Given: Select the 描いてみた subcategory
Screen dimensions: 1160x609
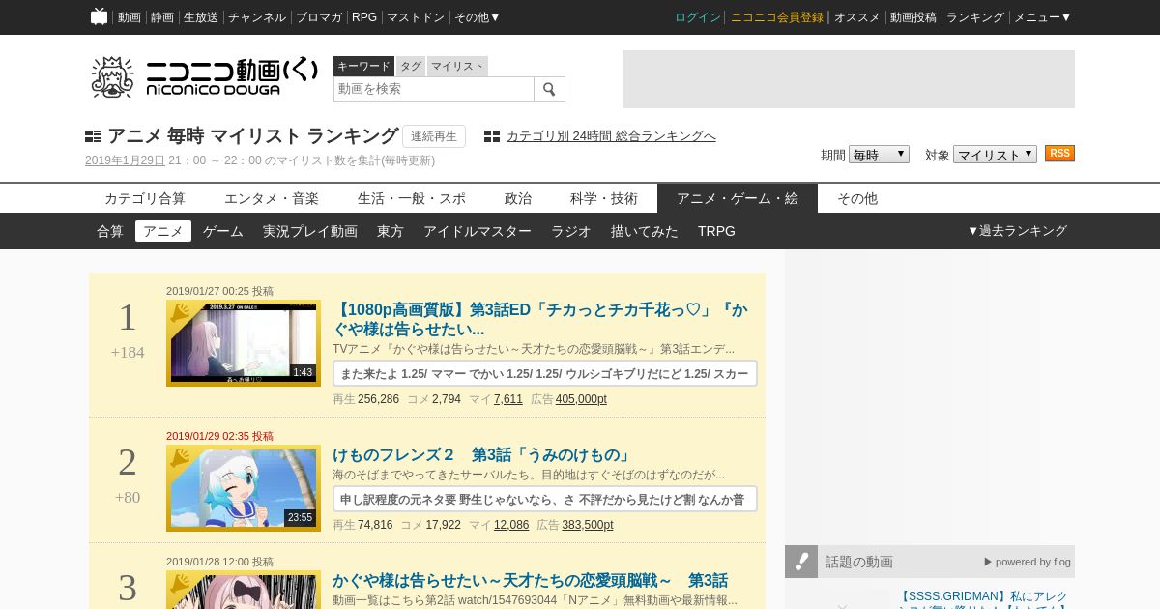Looking at the screenshot, I should pyautogui.click(x=645, y=231).
